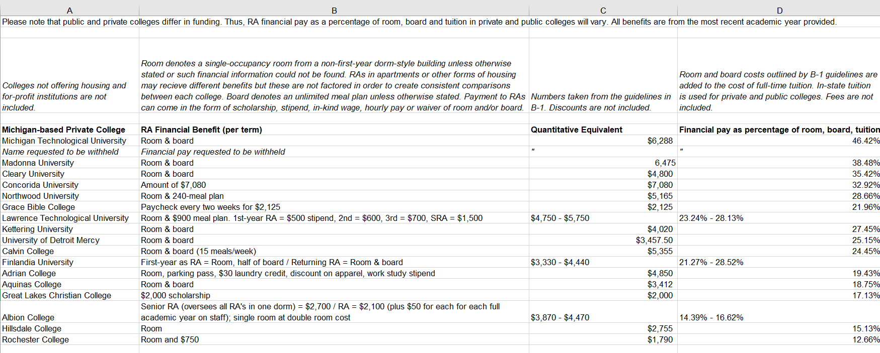Click the '21.27% - 28.52%' cell
The height and width of the screenshot is (353, 880).
pos(779,262)
